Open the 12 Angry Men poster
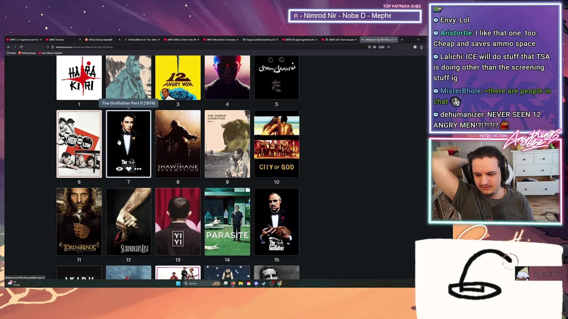 178,78
